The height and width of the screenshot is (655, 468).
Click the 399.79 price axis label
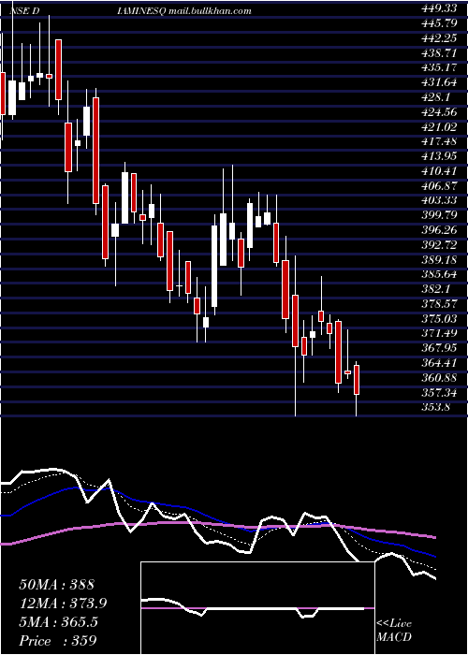pyautogui.click(x=441, y=215)
